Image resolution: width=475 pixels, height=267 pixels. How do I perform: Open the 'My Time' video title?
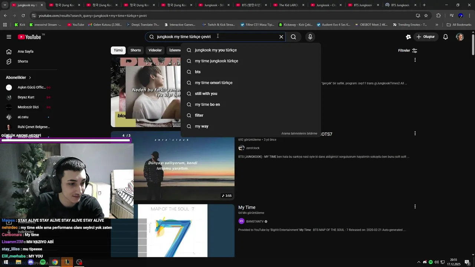(x=247, y=207)
